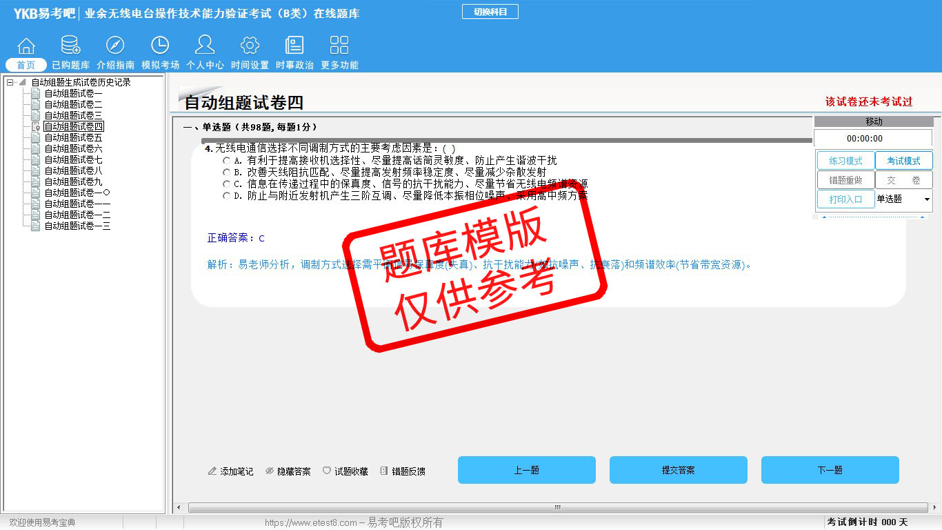The image size is (942, 530).
Task: Go to previous question with 上一题
Action: (x=527, y=470)
